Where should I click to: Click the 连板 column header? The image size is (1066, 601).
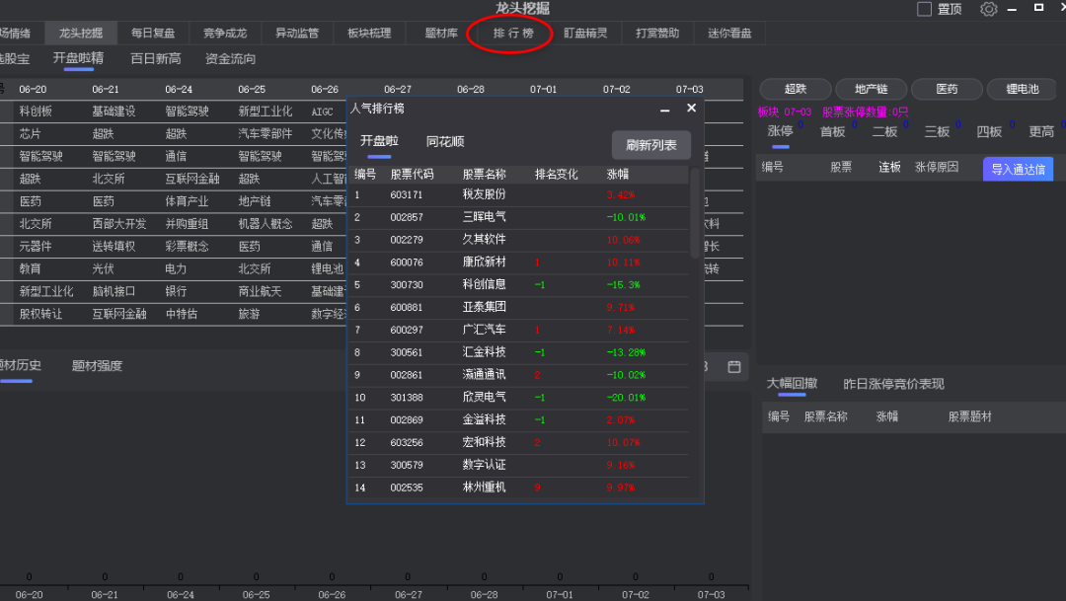point(889,167)
